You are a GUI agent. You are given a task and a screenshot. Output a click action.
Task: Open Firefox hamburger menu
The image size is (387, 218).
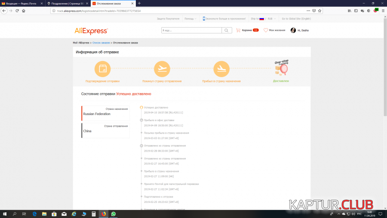[383, 11]
